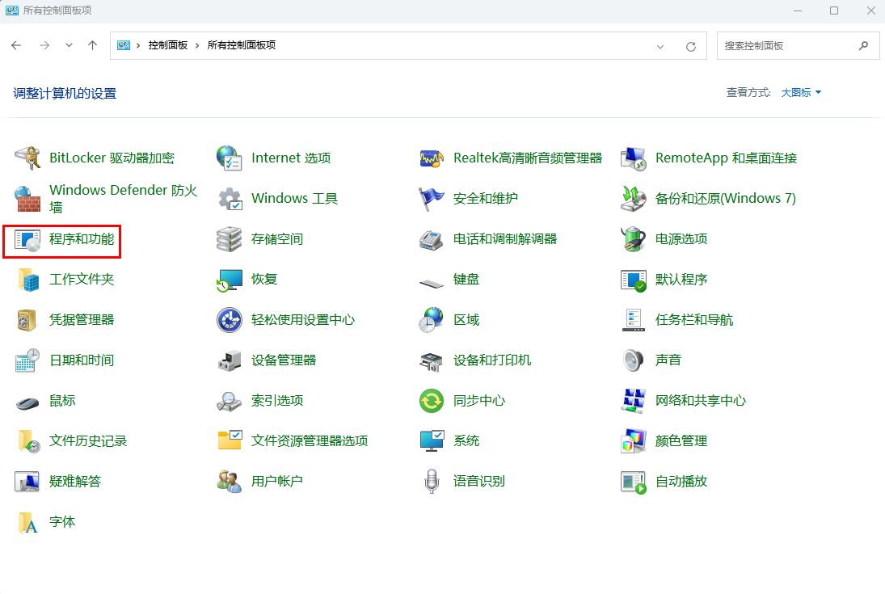Click 控制面板 in the breadcrumb path
Image resolution: width=885 pixels, height=594 pixels.
coord(167,45)
